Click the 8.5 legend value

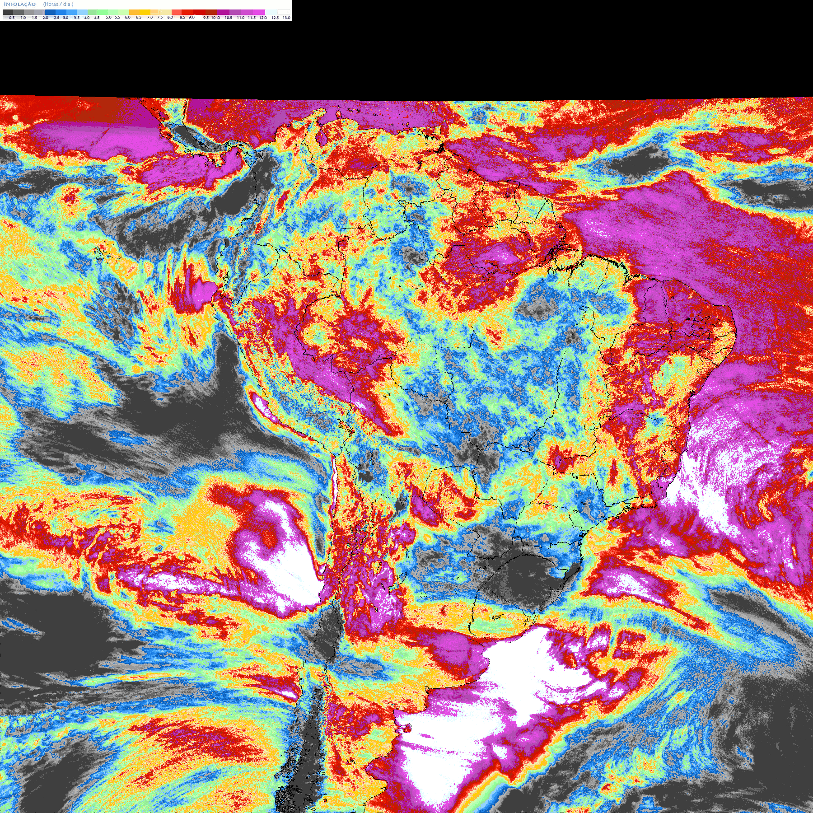pos(182,17)
